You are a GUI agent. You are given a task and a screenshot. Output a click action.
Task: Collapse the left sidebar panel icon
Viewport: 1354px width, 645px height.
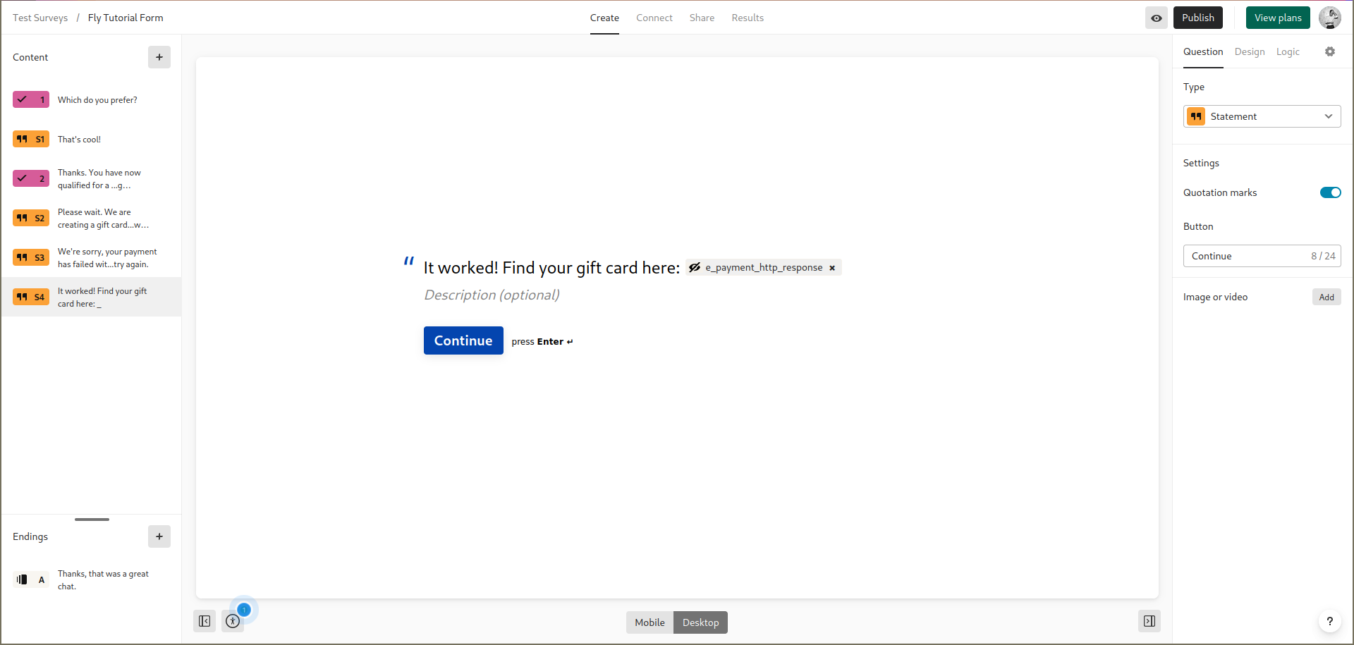(x=205, y=621)
